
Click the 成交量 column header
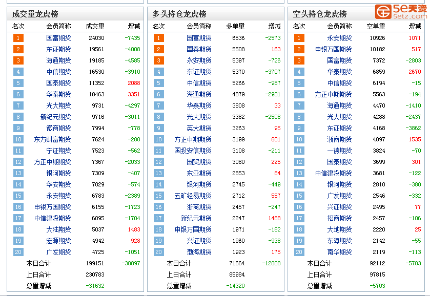[95, 26]
